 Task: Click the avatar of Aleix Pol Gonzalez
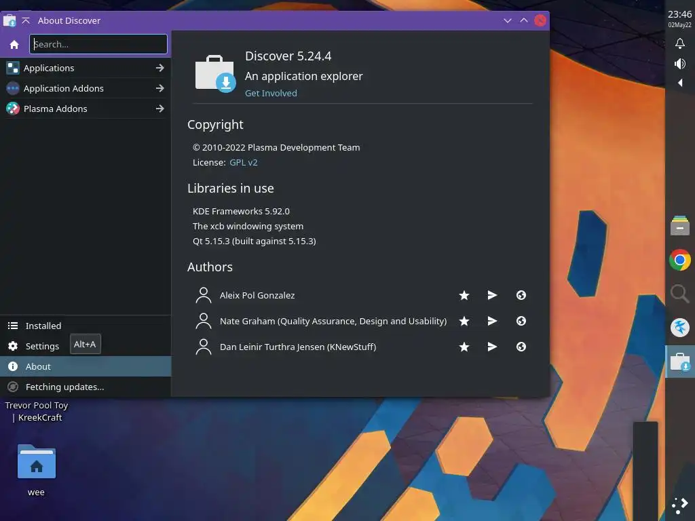pyautogui.click(x=204, y=295)
